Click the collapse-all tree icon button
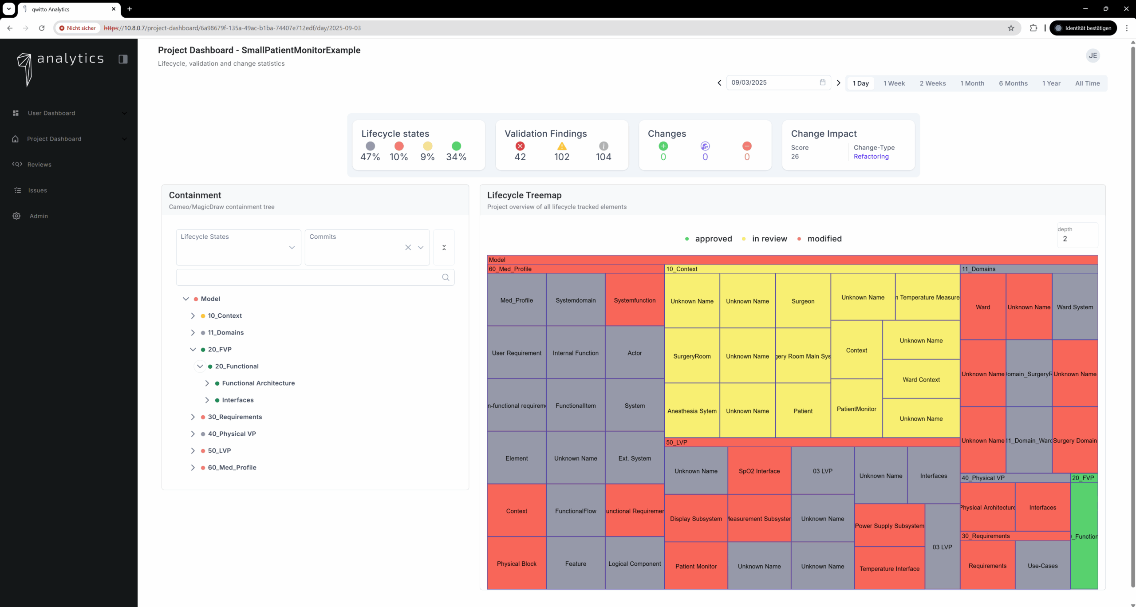This screenshot has height=607, width=1136. 444,248
